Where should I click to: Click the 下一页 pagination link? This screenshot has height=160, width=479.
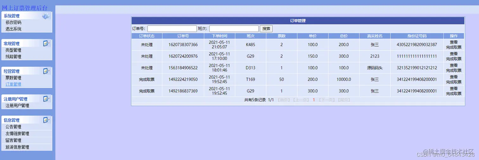pos(327,100)
